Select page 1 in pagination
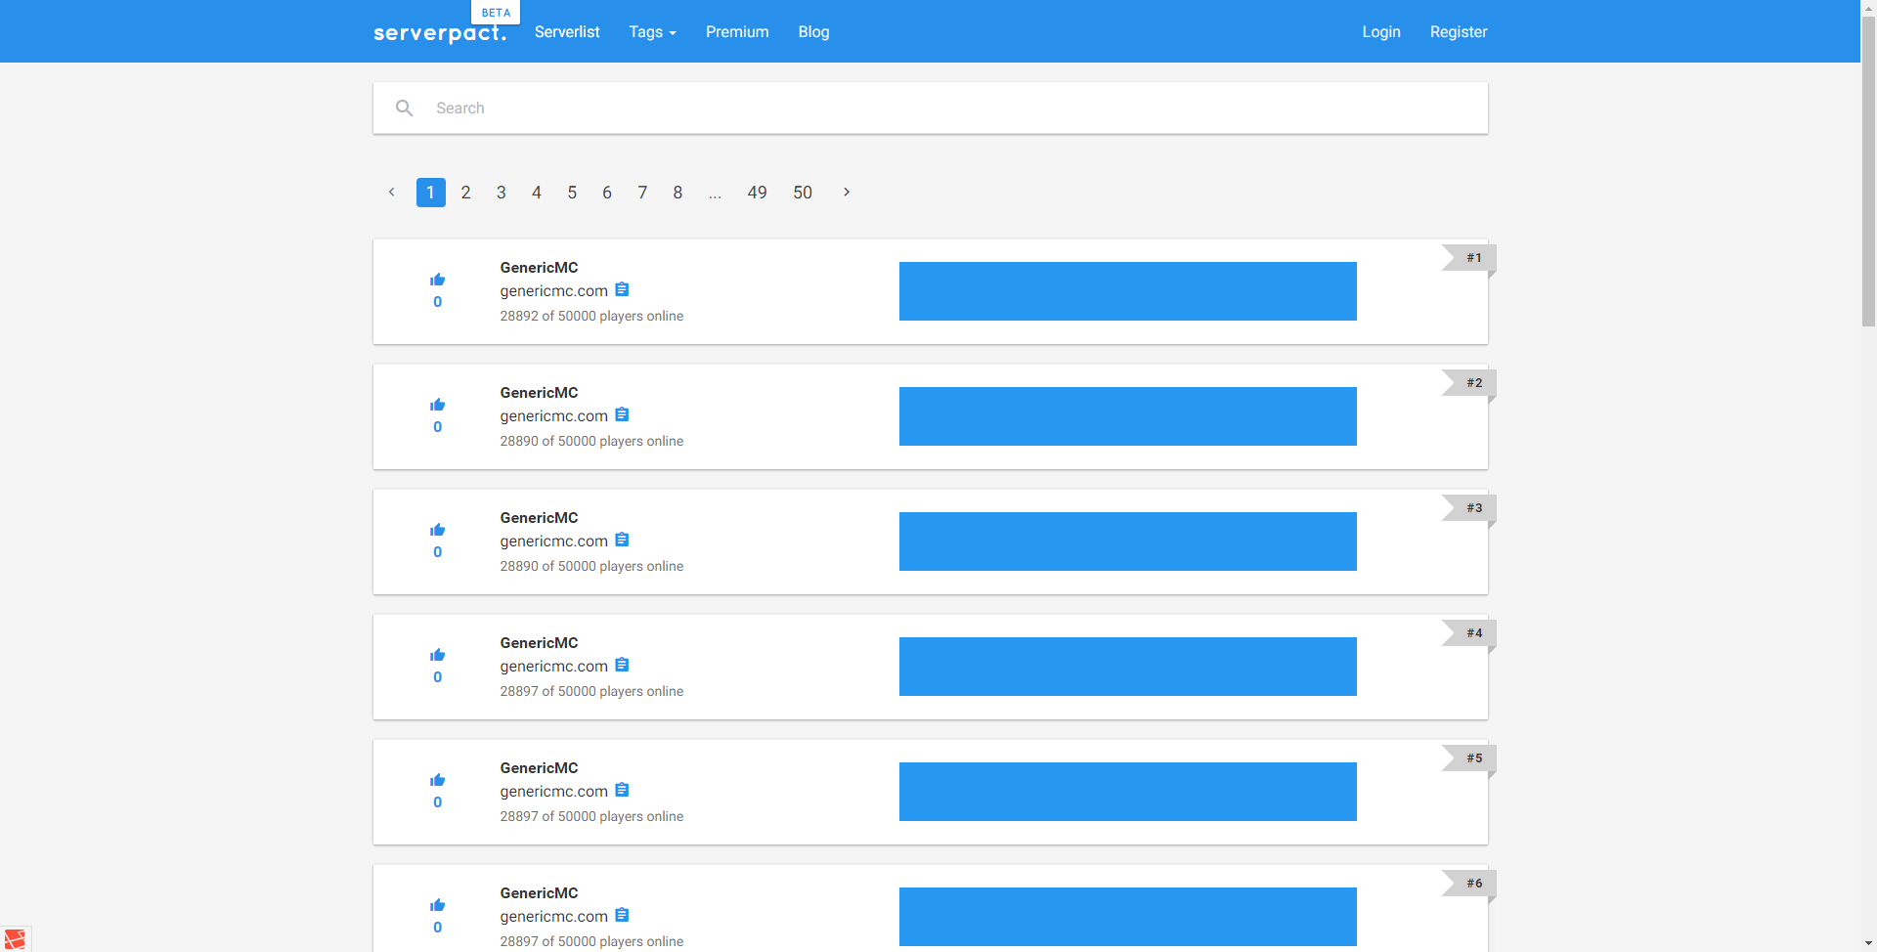Viewport: 1877px width, 952px height. [x=430, y=193]
